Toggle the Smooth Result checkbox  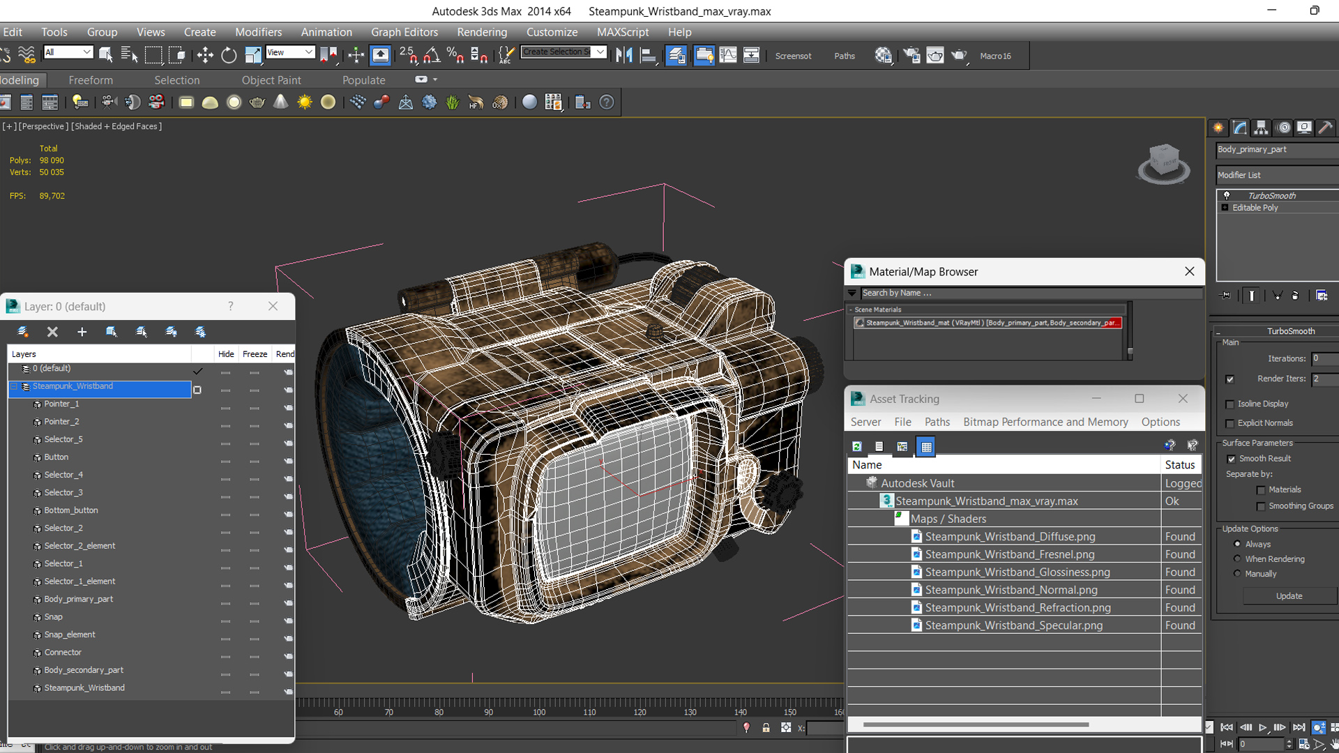[x=1231, y=459]
